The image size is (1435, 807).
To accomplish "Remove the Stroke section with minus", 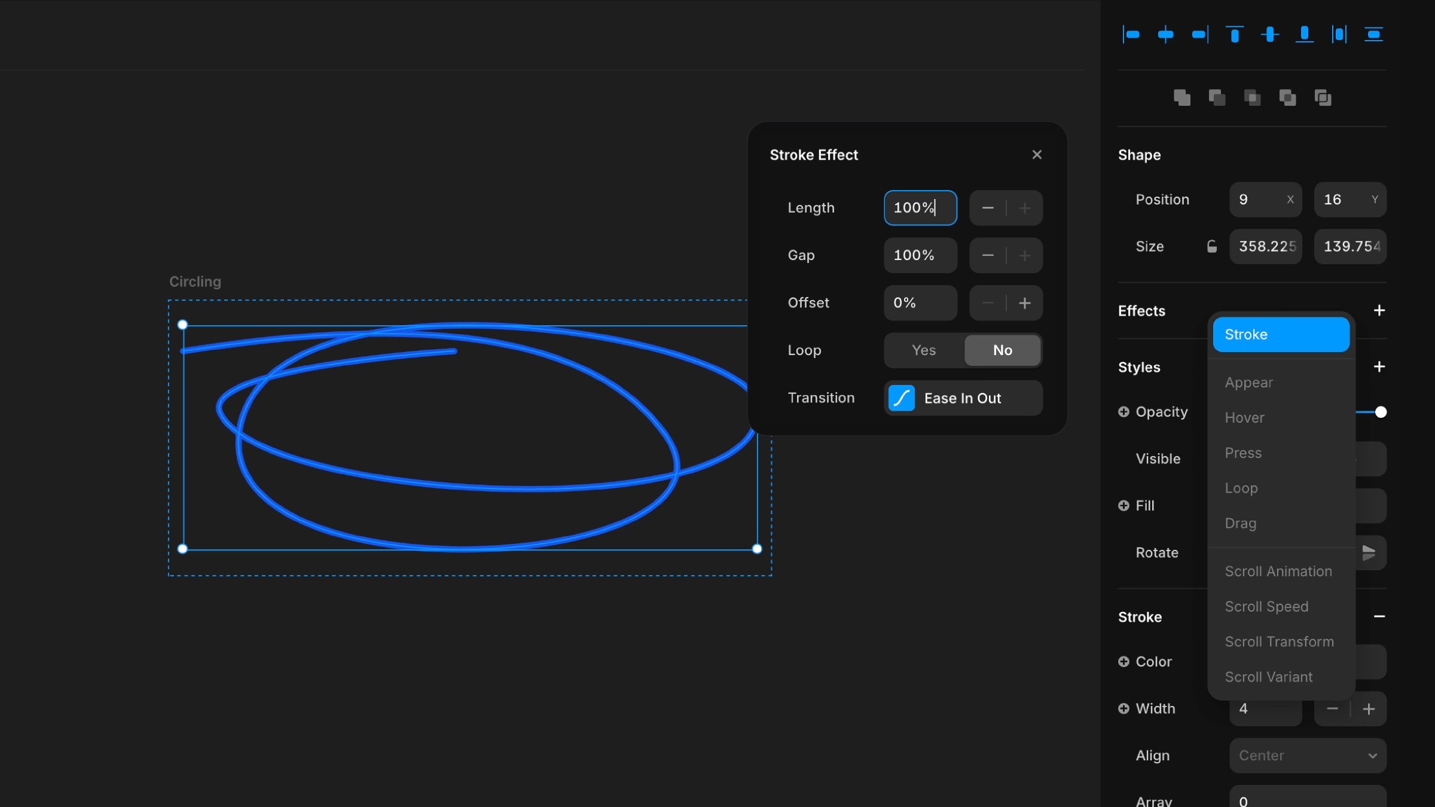I will (x=1379, y=616).
